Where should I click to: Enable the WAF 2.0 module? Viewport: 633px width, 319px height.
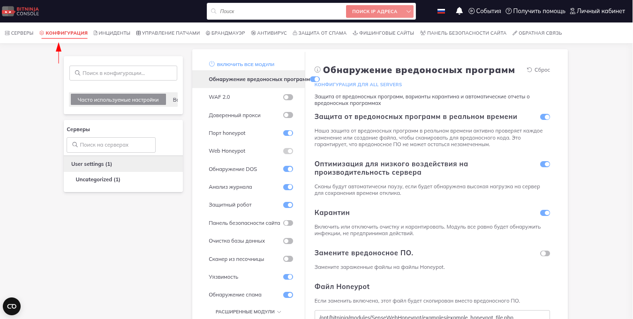(x=288, y=97)
